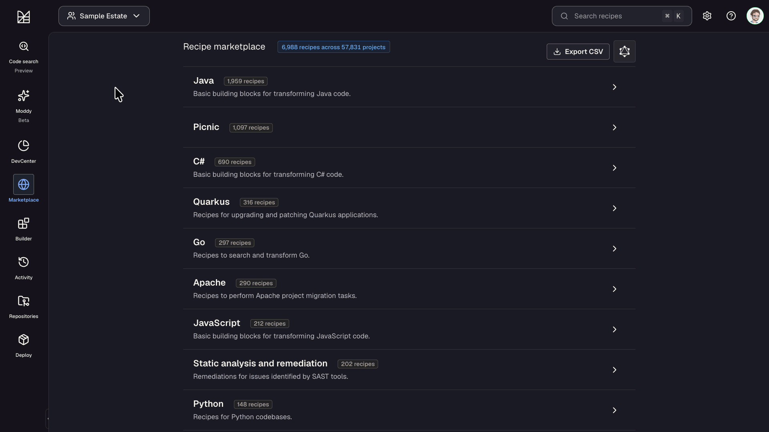
Task: Click the 690 recipes badge
Action: (x=235, y=162)
